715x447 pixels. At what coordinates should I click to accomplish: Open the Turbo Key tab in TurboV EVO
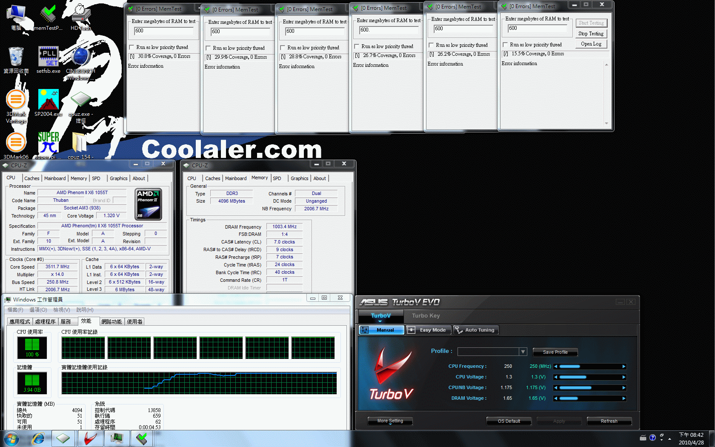coord(426,316)
